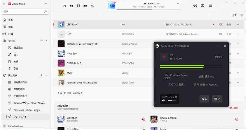Screen dimensions: 247x130
Task: Skip to previous track
Action: (71, 6)
